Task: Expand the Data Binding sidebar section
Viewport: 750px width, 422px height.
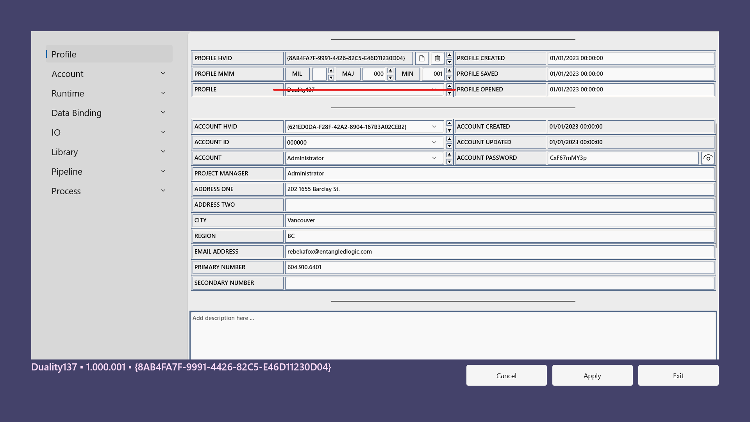Action: click(x=109, y=113)
